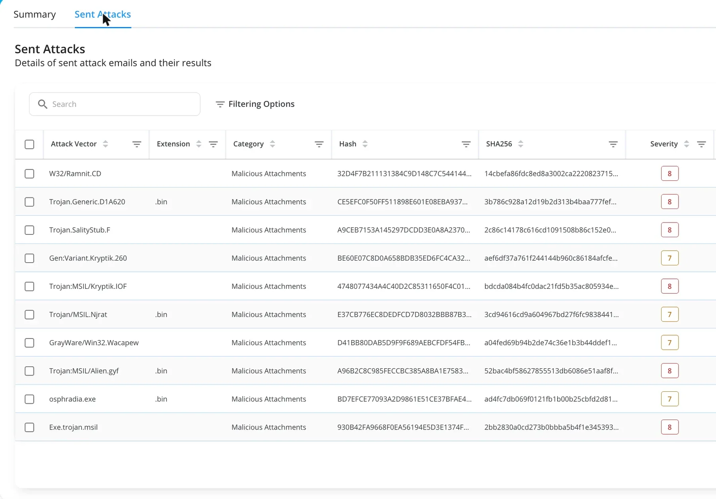This screenshot has height=499, width=716.
Task: Click SHA256 value 3b786c928a12d19b2d313b4baa777fef...
Action: coord(550,202)
